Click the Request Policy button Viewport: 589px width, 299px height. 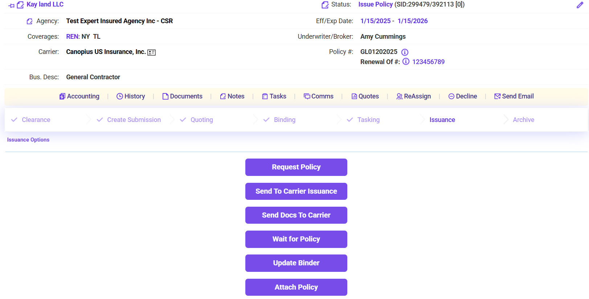pyautogui.click(x=296, y=167)
